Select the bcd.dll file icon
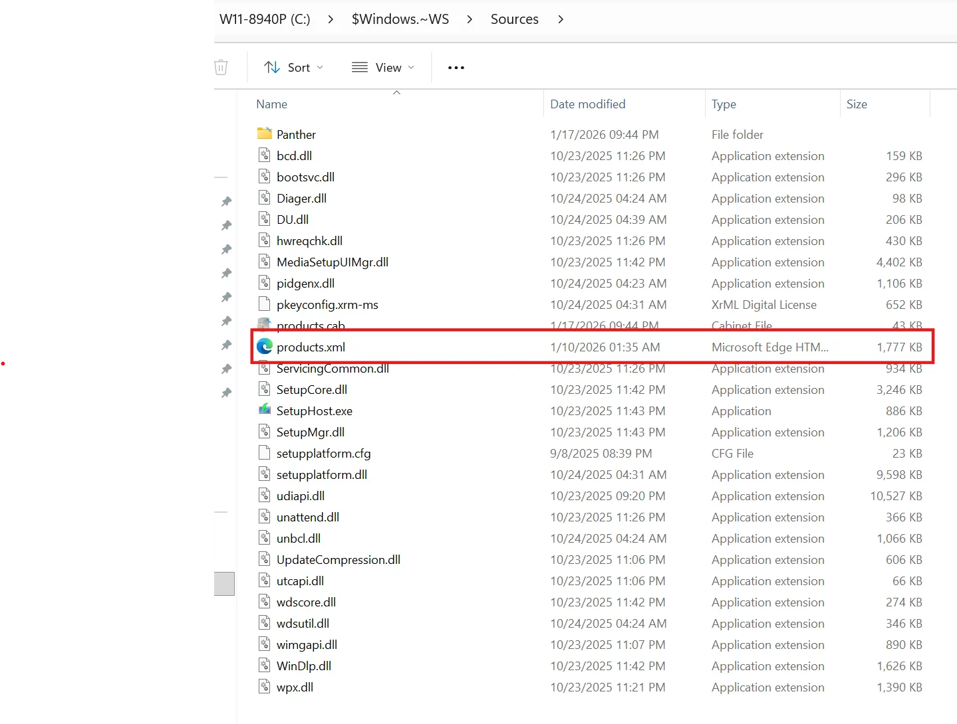 pos(265,155)
